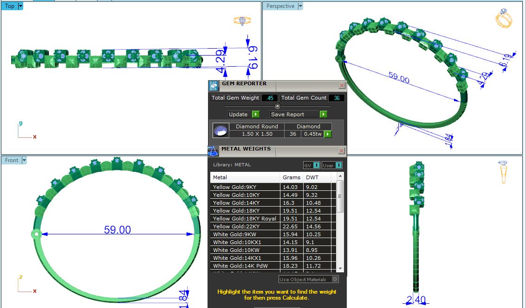The height and width of the screenshot is (308, 526).
Task: Click the green arrow next to Save Report
Action: click(323, 114)
